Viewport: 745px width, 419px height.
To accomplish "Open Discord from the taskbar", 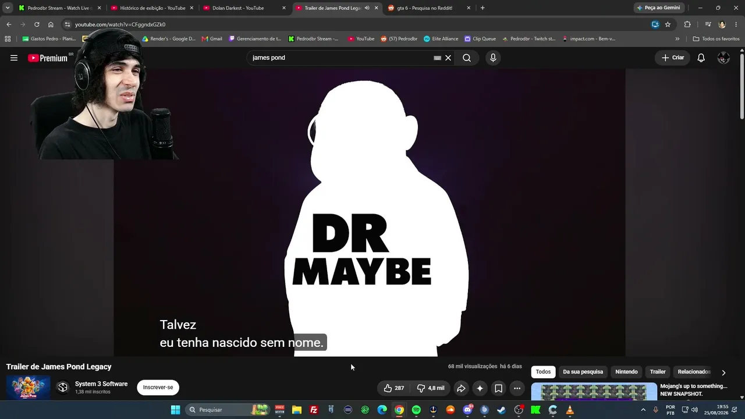I will pos(467,410).
